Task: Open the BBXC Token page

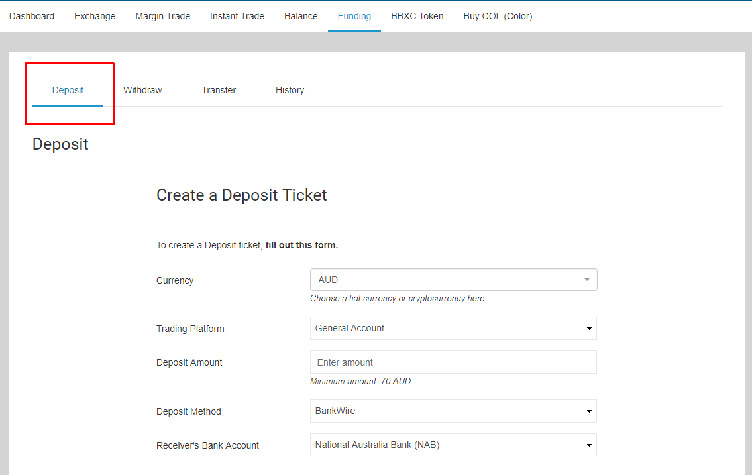Action: (417, 16)
